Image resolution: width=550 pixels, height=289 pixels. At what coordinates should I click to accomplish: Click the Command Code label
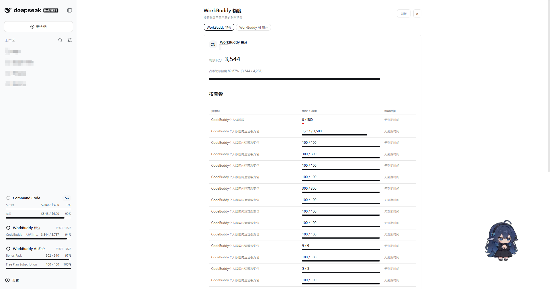(27, 198)
